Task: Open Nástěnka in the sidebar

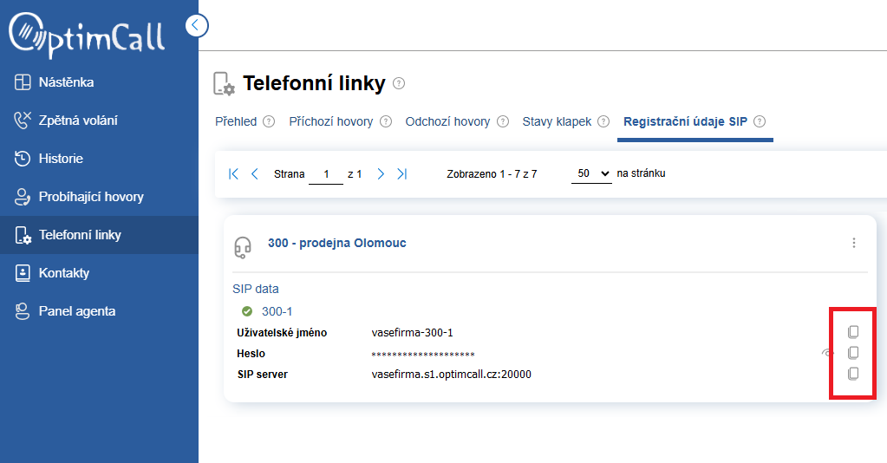Action: coord(66,82)
